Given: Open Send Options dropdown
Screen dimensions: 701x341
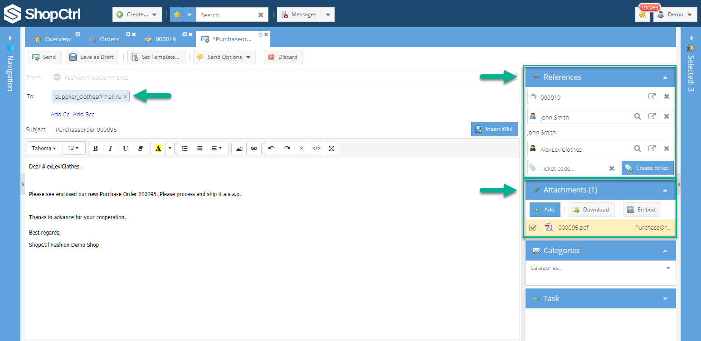Looking at the screenshot, I should point(224,57).
